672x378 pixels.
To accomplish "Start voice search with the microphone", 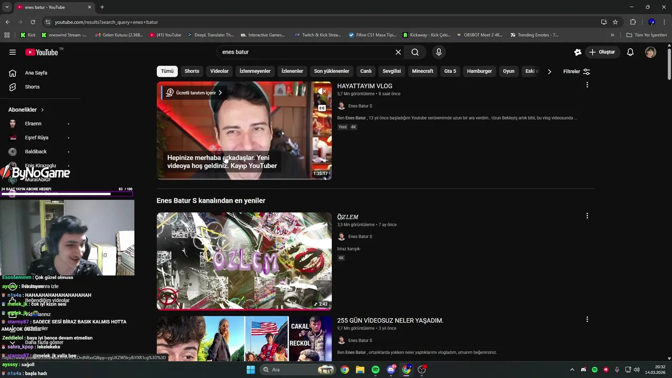I will pyautogui.click(x=439, y=52).
